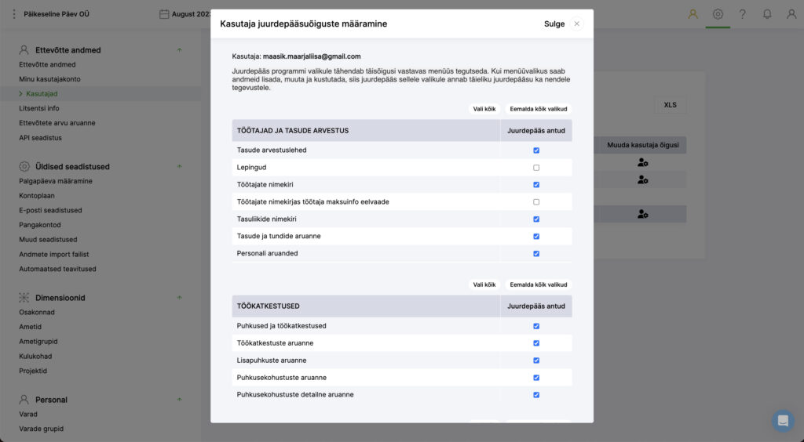
Task: Click Sulge to close the dialog
Action: pos(554,24)
